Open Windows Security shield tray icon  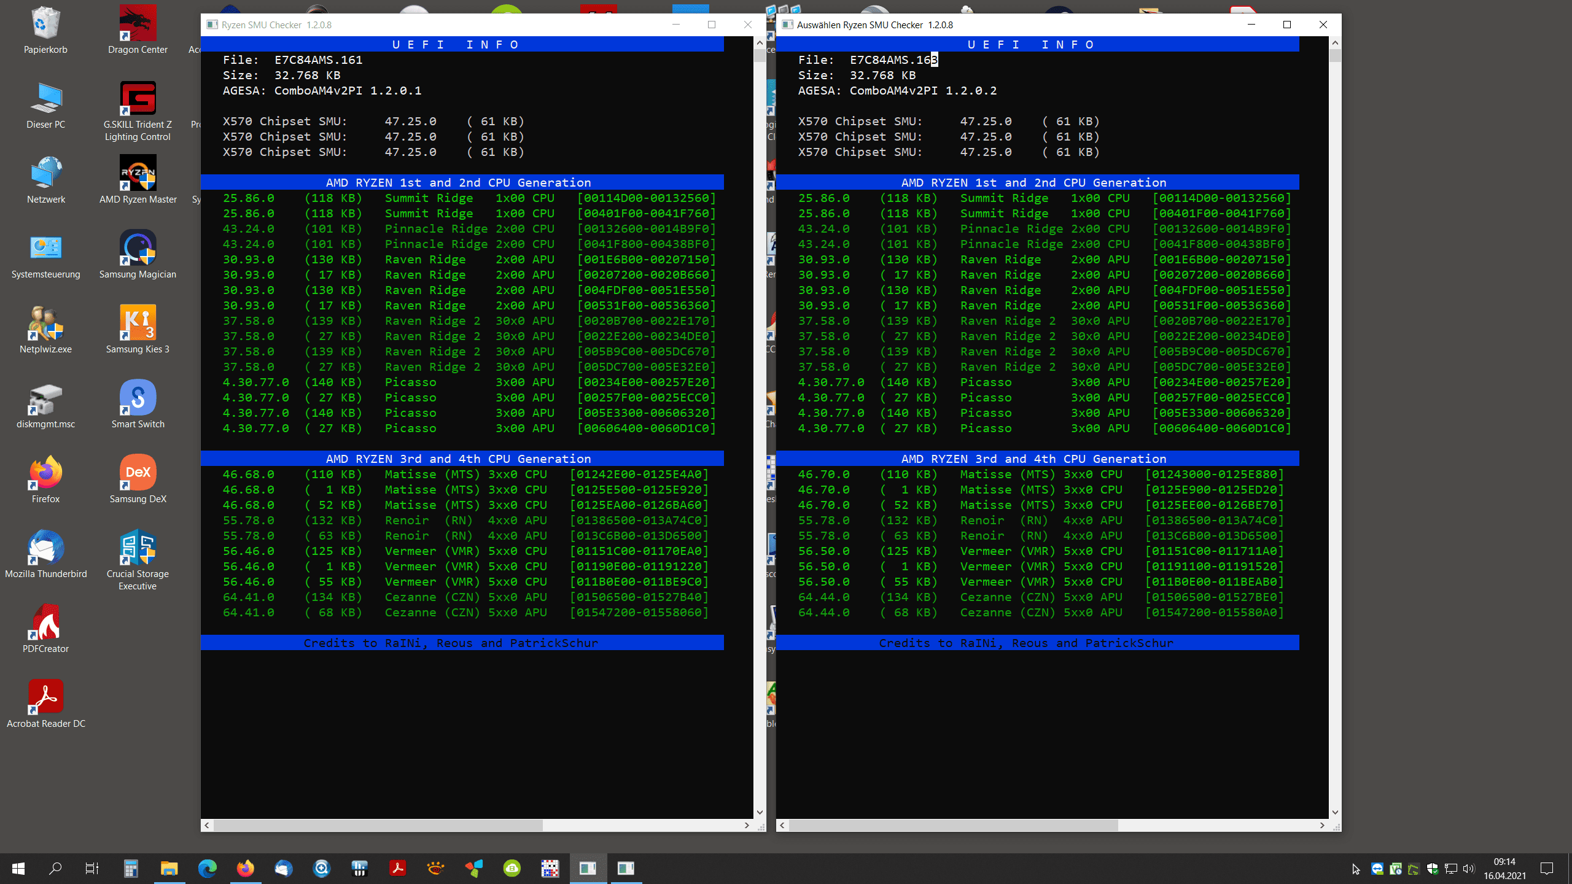click(1432, 869)
